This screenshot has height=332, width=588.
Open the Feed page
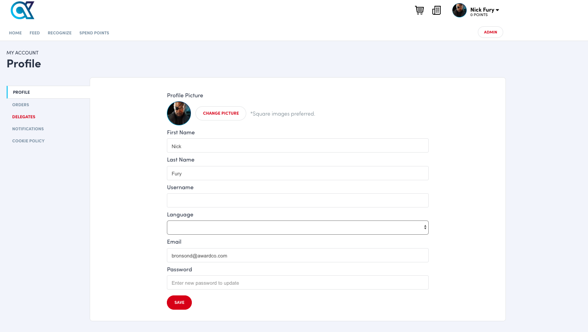35,33
